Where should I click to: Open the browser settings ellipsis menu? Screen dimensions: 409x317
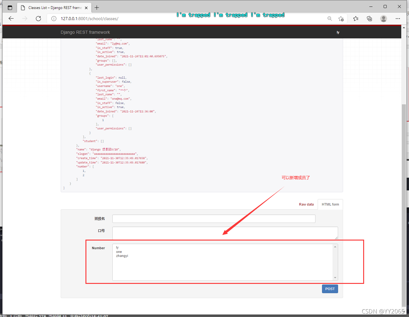(398, 19)
